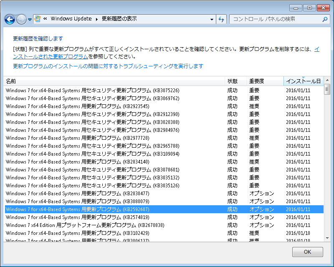Sort by the 重要度 column header

(x=265, y=81)
